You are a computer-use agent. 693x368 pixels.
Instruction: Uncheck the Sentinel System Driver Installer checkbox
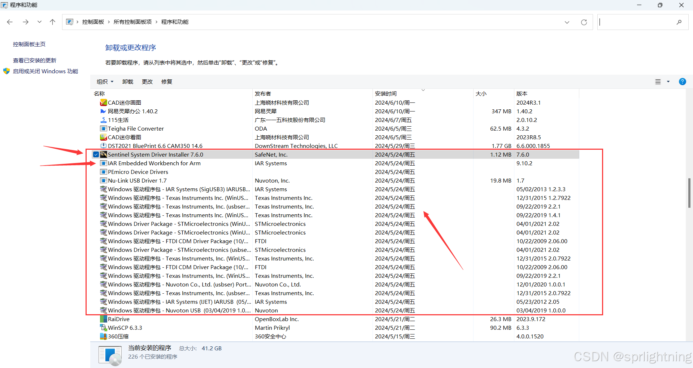96,154
